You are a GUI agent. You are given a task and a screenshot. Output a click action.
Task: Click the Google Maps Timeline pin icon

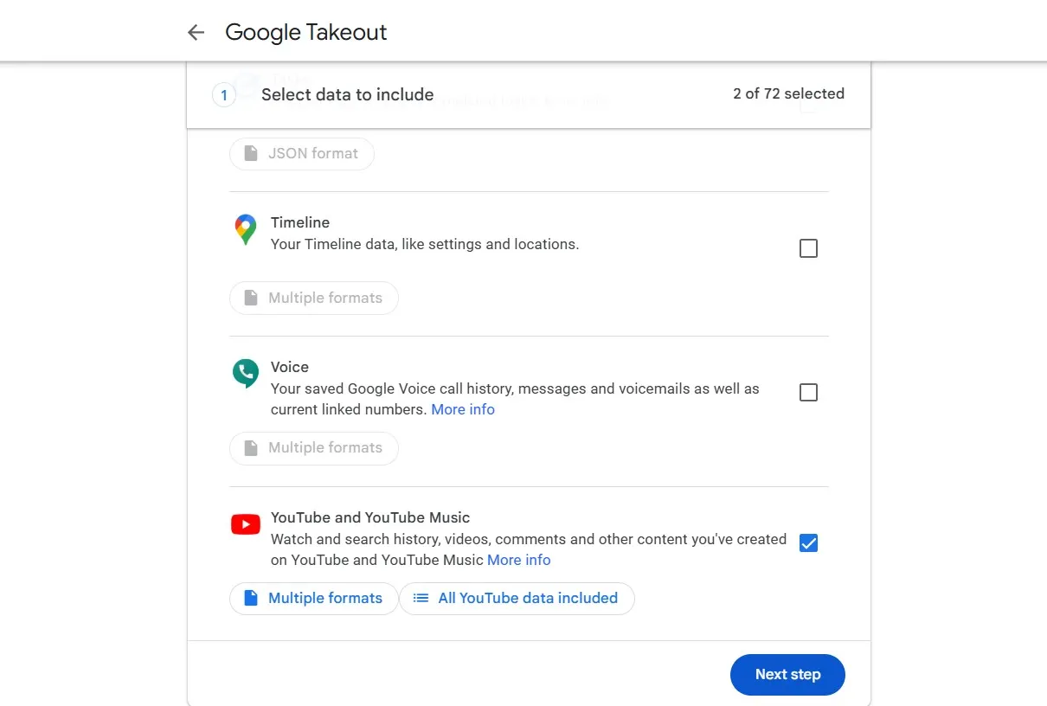(245, 231)
